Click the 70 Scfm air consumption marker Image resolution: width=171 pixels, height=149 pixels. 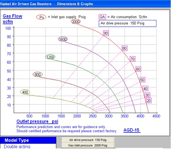click(x=132, y=59)
